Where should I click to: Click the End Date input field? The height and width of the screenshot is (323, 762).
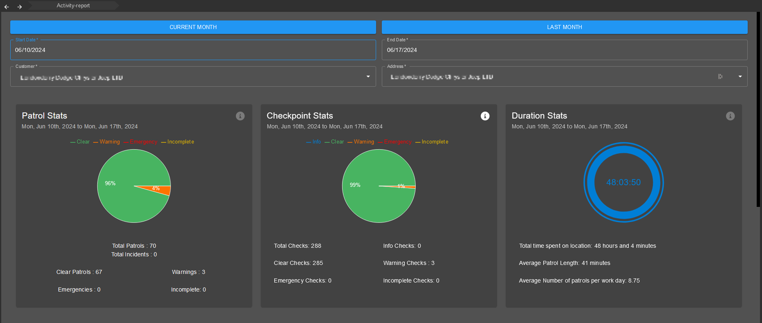point(565,50)
